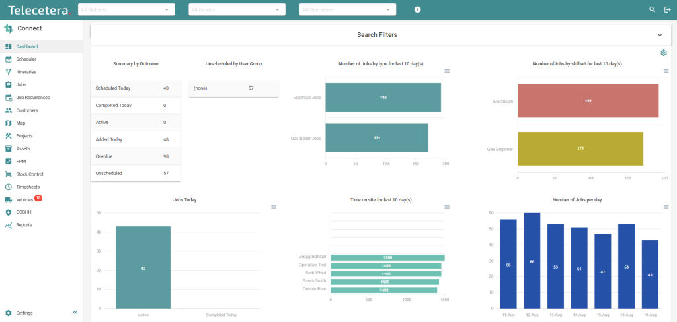677x322 pixels.
Task: Click the Overdue summary row
Action: 136,156
